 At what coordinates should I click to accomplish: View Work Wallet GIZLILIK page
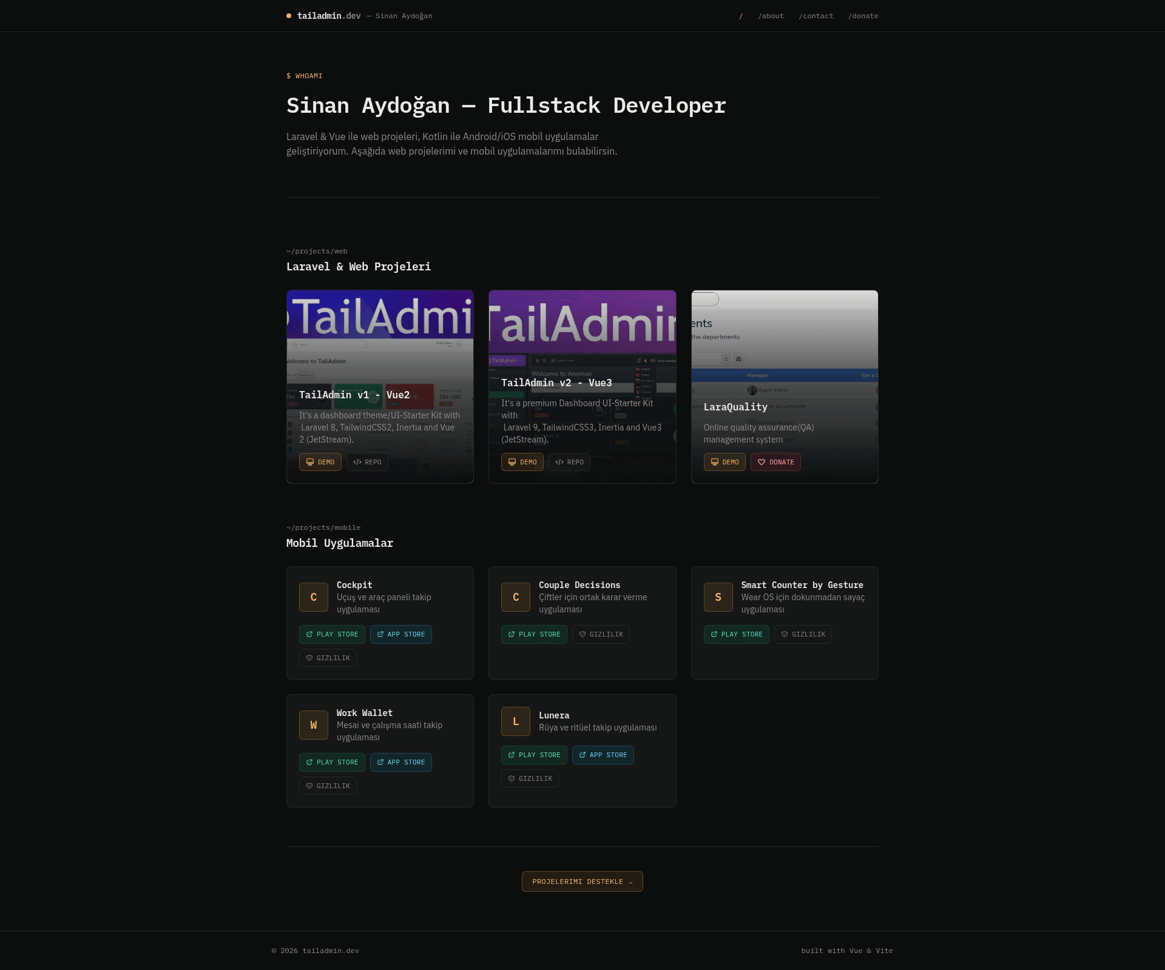[328, 786]
